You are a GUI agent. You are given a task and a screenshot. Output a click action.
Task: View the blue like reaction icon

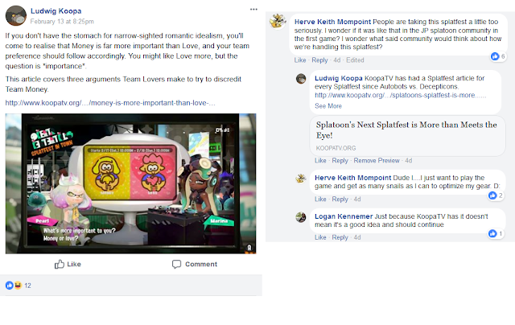(9, 286)
